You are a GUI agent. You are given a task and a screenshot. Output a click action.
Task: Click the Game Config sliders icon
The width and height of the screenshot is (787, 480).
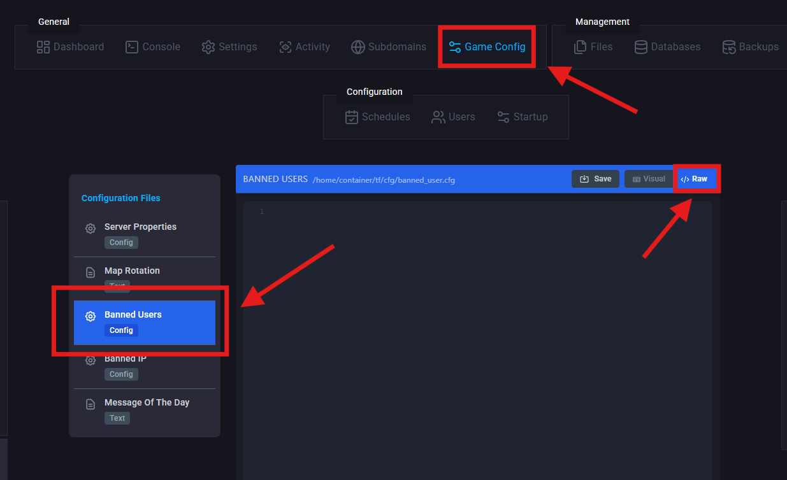(455, 46)
